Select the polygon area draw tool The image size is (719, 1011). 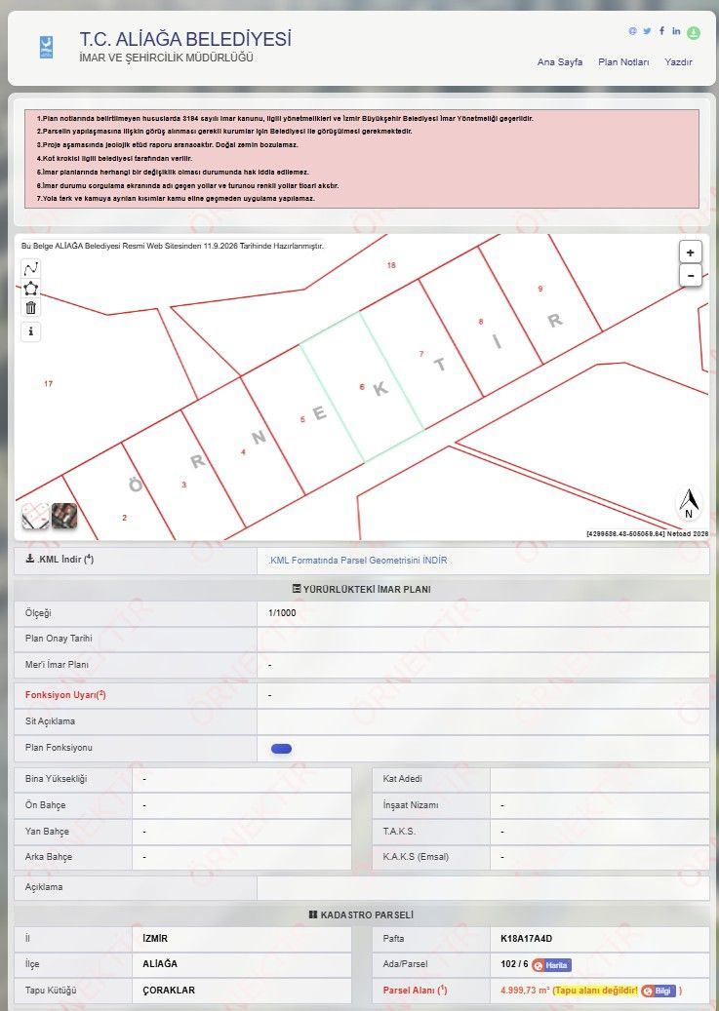point(31,289)
